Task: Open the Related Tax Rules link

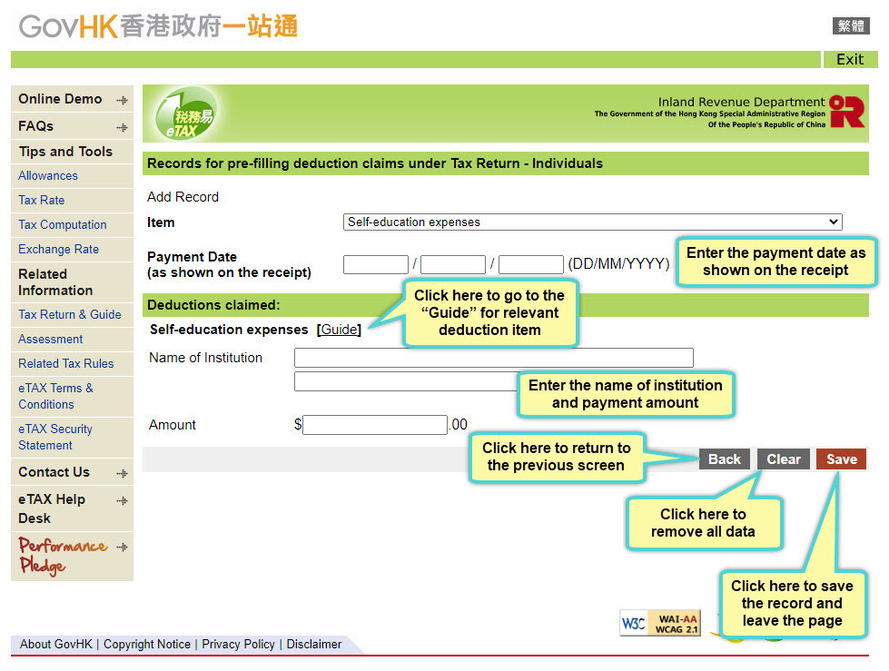Action: (x=65, y=364)
